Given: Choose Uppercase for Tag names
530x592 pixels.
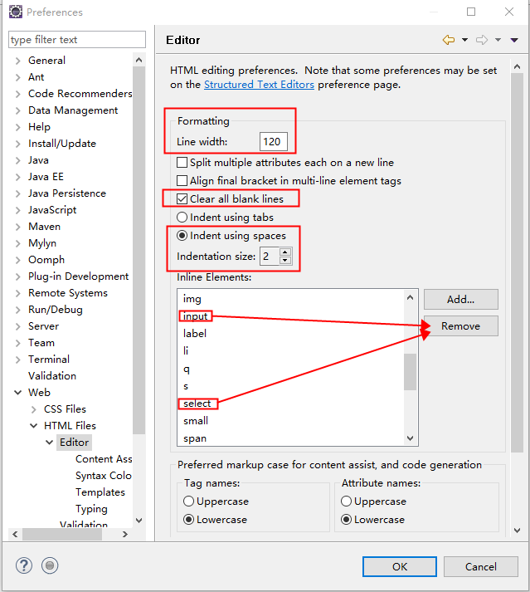Looking at the screenshot, I should pos(189,501).
